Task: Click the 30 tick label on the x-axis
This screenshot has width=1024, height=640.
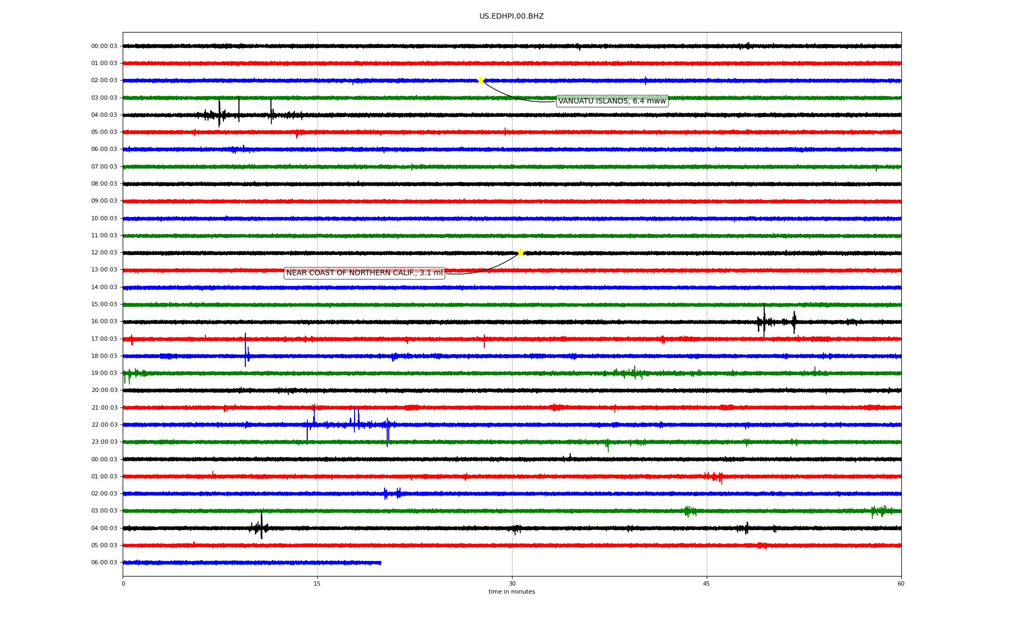Action: click(512, 583)
